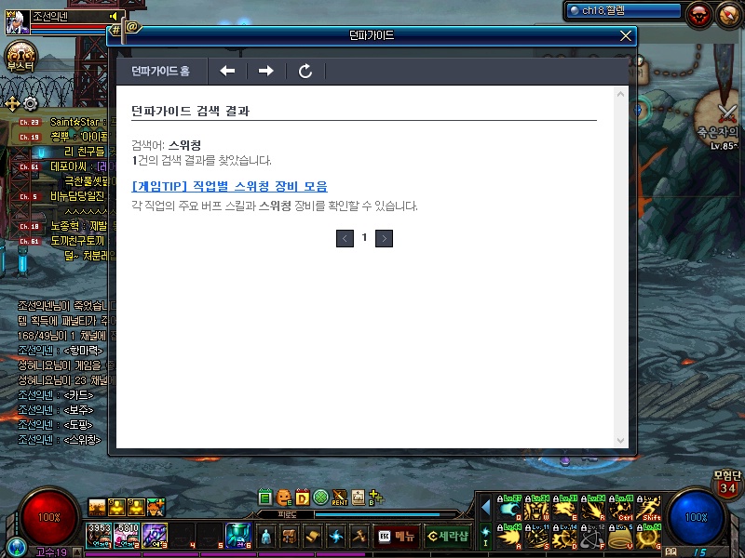Toggle the yellow speaker sound icon

point(114,17)
